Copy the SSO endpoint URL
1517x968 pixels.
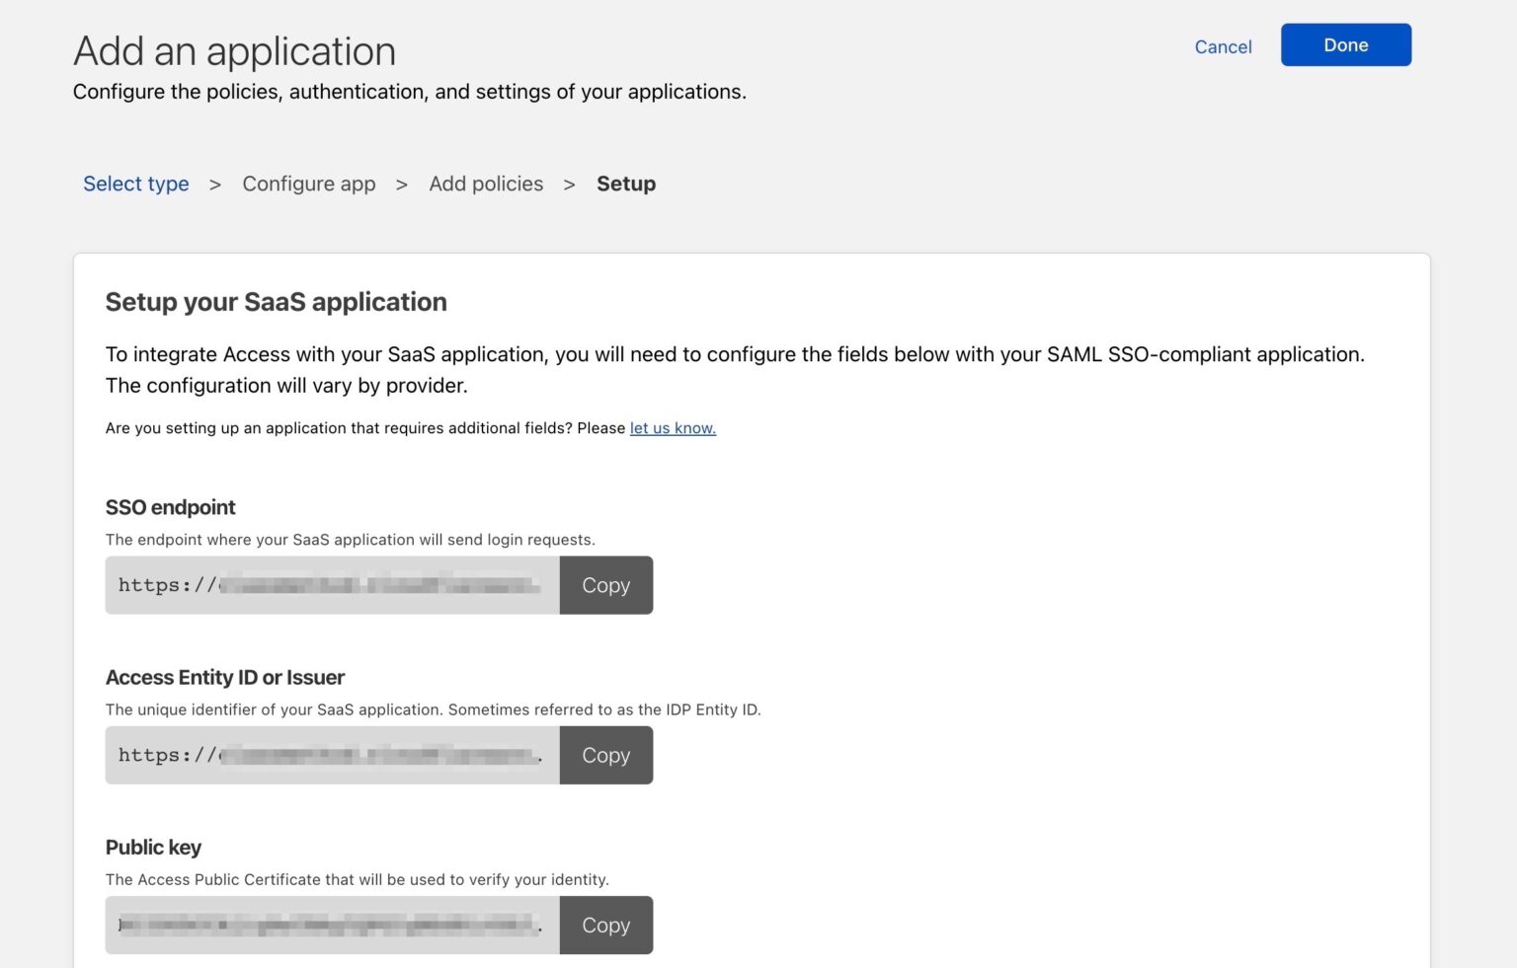pos(605,584)
